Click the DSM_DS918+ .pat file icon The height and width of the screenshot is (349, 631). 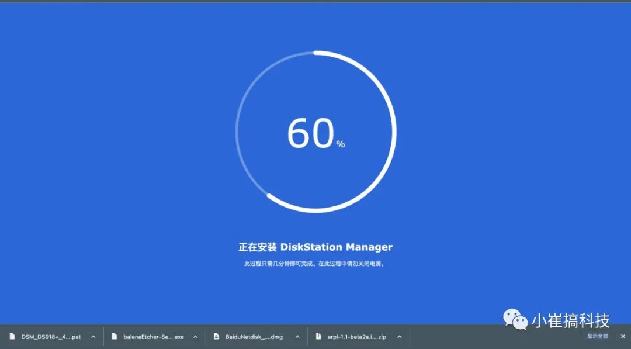(x=12, y=337)
